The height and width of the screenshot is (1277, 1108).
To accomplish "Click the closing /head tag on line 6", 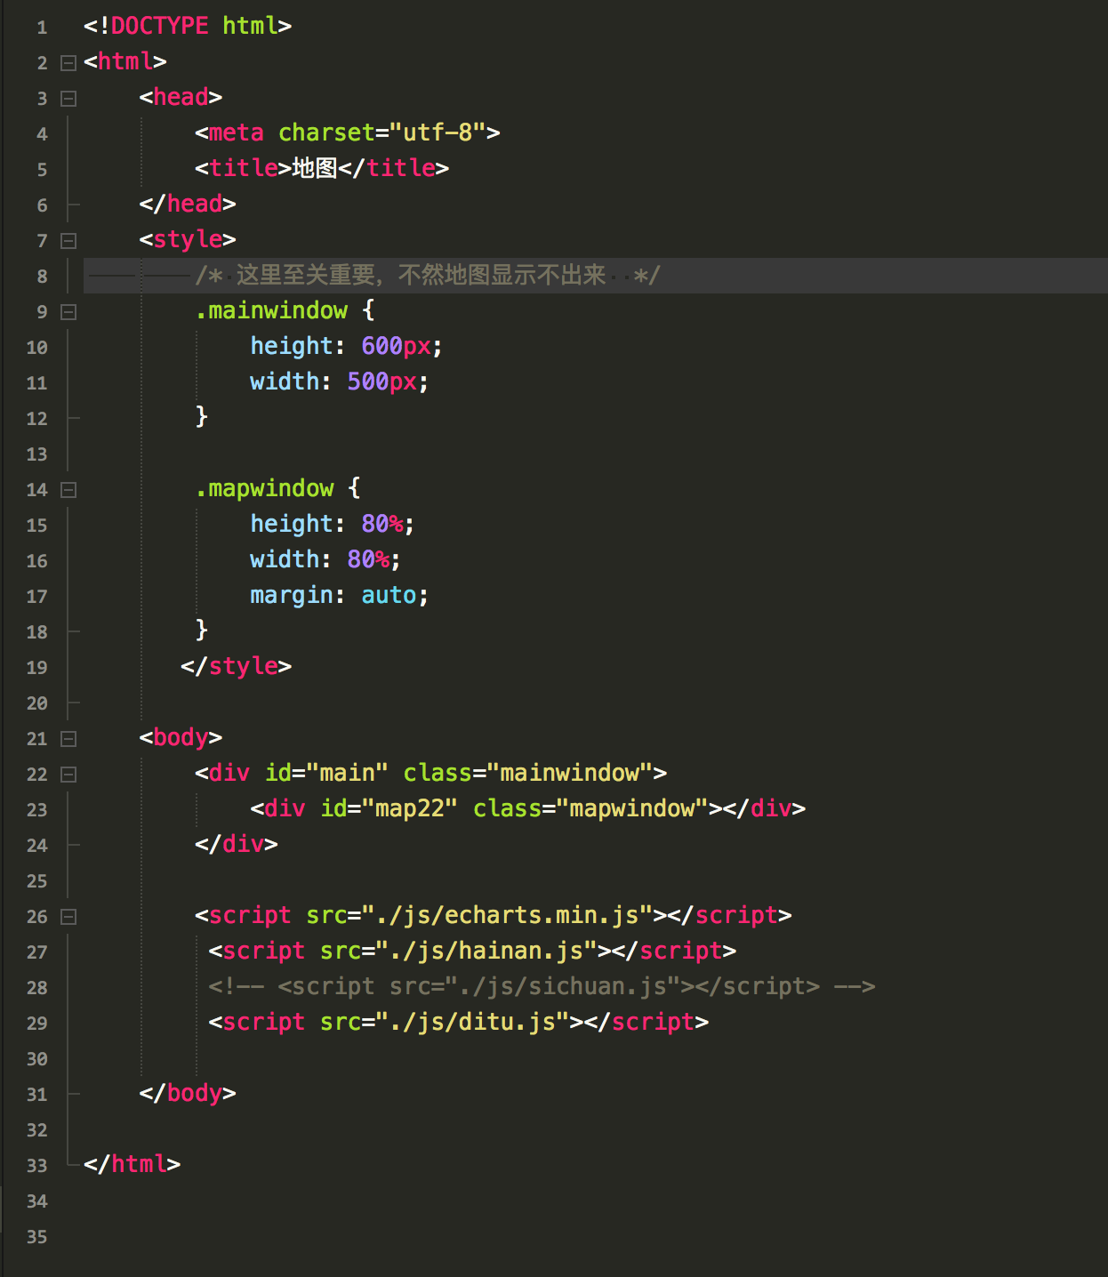I will pyautogui.click(x=188, y=204).
